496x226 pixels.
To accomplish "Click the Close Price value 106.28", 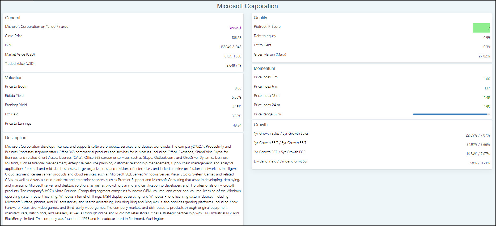I will tap(236, 38).
